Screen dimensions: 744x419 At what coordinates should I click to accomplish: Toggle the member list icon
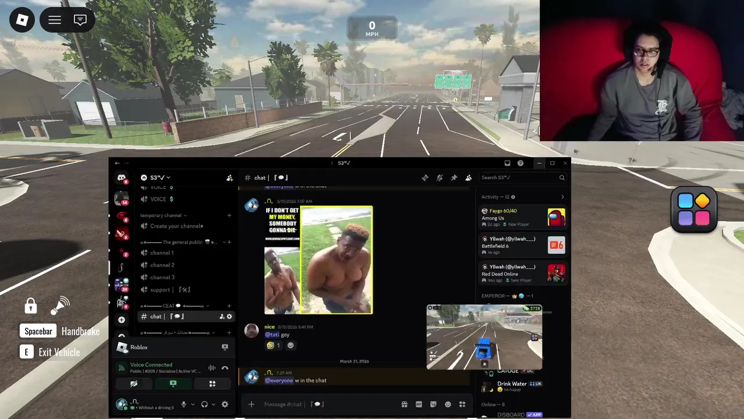click(468, 177)
